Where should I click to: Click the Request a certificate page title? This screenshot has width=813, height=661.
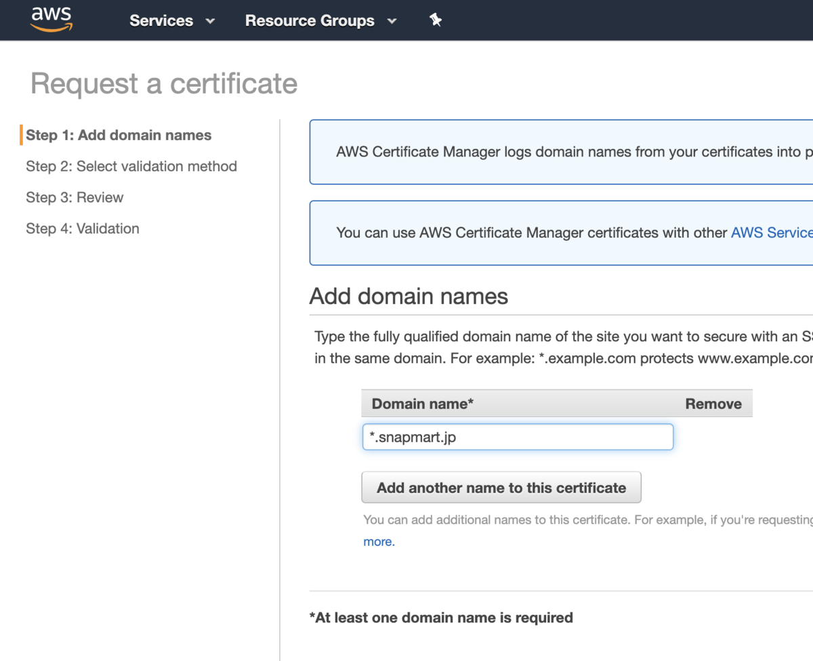pos(164,84)
